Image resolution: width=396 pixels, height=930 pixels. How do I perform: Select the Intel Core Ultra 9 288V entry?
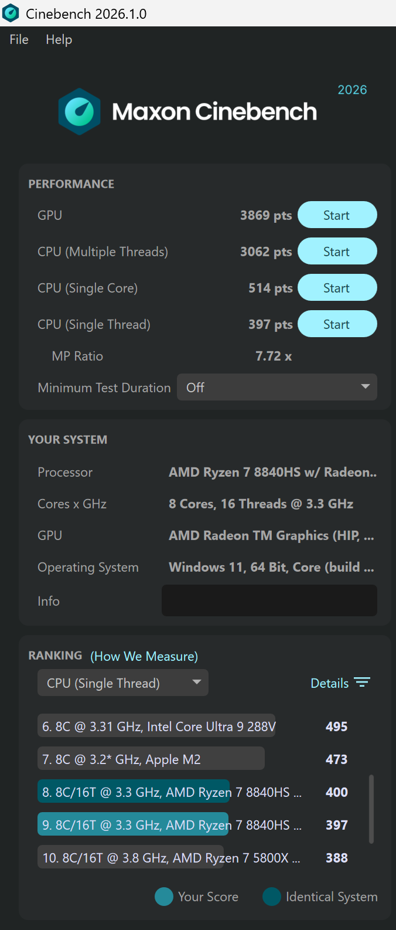coord(193,727)
